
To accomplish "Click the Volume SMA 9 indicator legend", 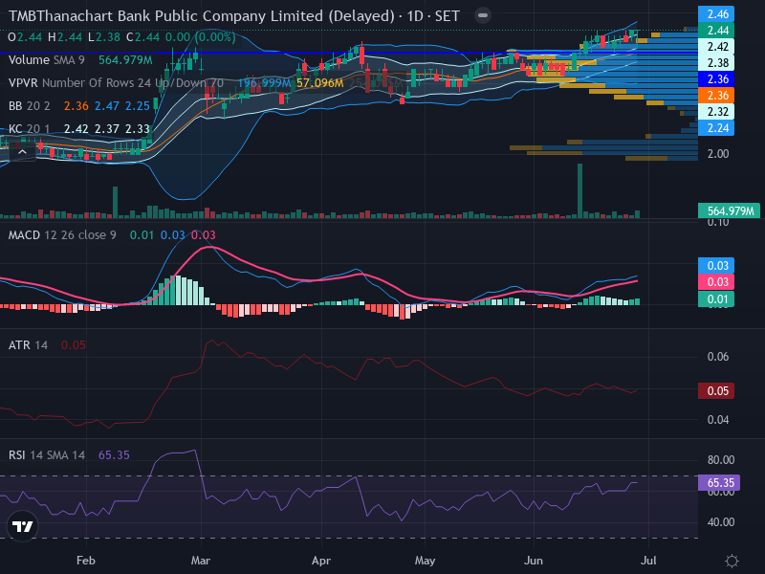I will point(46,60).
